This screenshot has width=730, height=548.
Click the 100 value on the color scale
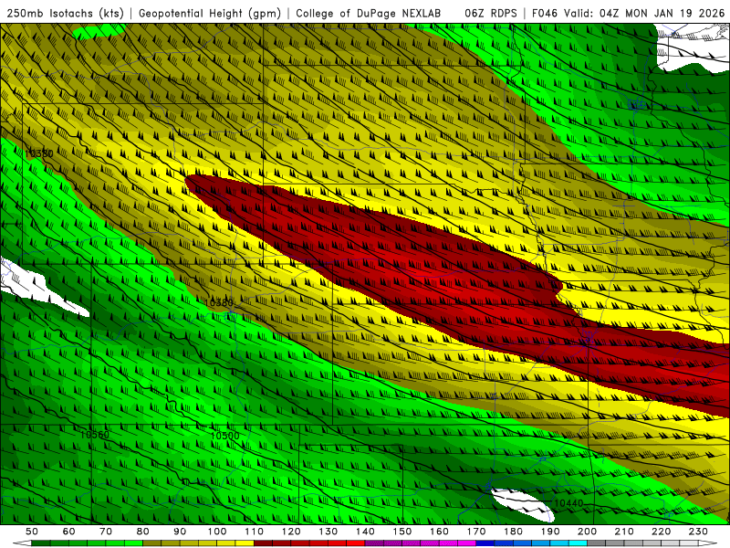pyautogui.click(x=217, y=532)
